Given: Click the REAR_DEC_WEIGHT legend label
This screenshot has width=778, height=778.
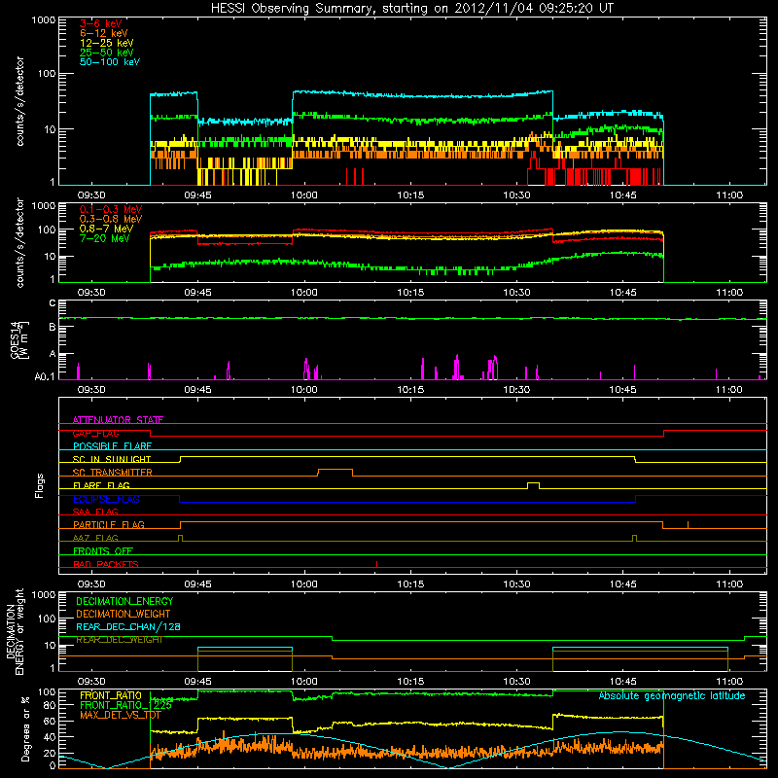Looking at the screenshot, I should click(119, 640).
